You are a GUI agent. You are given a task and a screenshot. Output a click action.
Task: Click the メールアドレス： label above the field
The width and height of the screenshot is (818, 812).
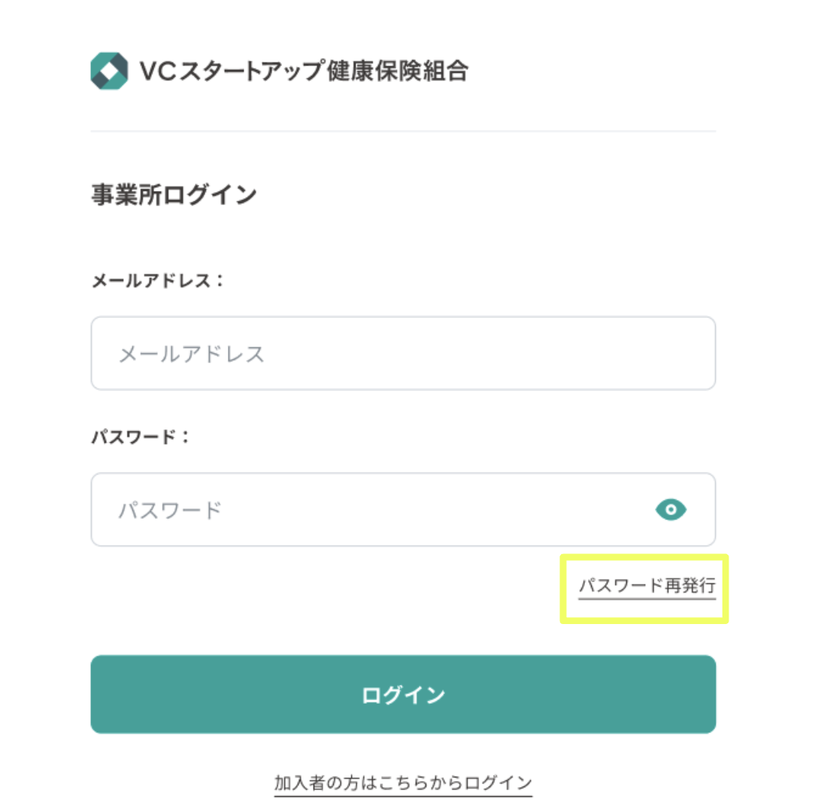tap(158, 281)
